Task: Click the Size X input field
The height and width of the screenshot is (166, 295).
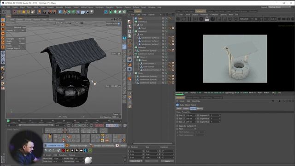Action: tap(190, 115)
